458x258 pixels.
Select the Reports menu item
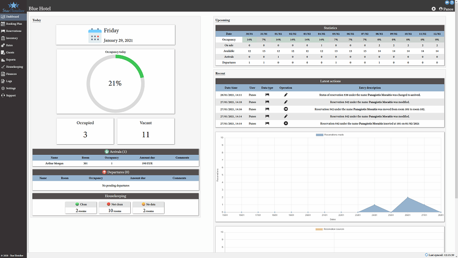[x=10, y=60]
